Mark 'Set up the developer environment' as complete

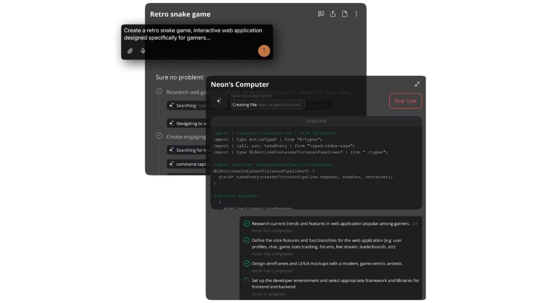246,280
